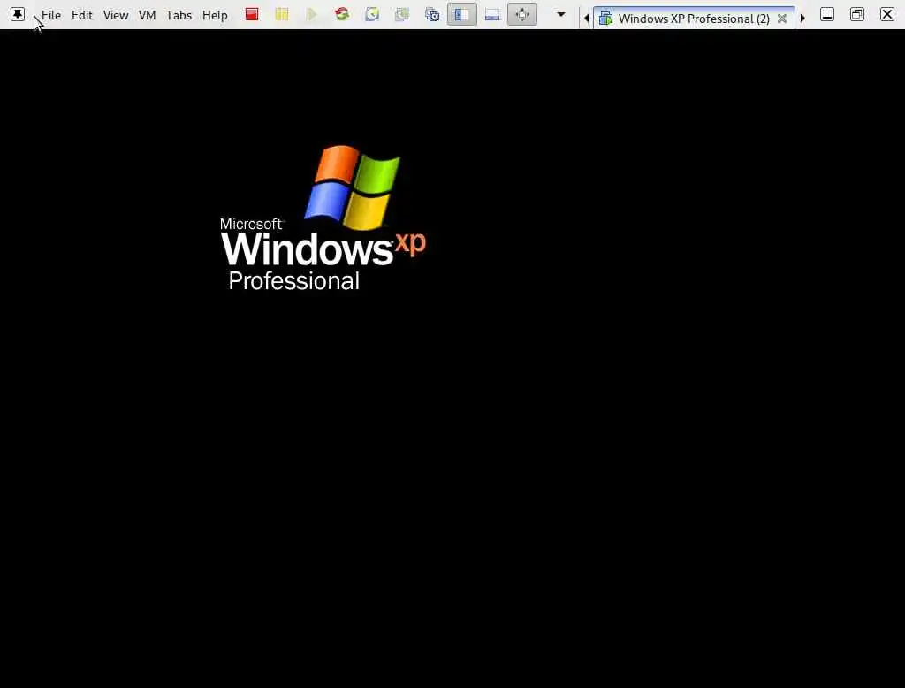Open the Help menu

pyautogui.click(x=215, y=16)
